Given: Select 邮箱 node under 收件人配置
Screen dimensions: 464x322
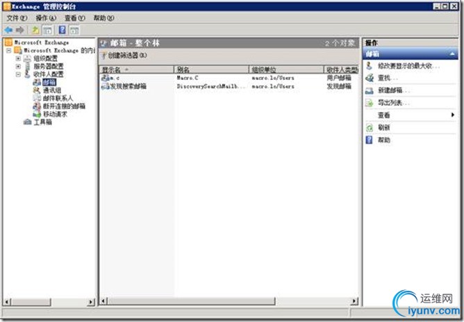Looking at the screenshot, I should [x=49, y=82].
